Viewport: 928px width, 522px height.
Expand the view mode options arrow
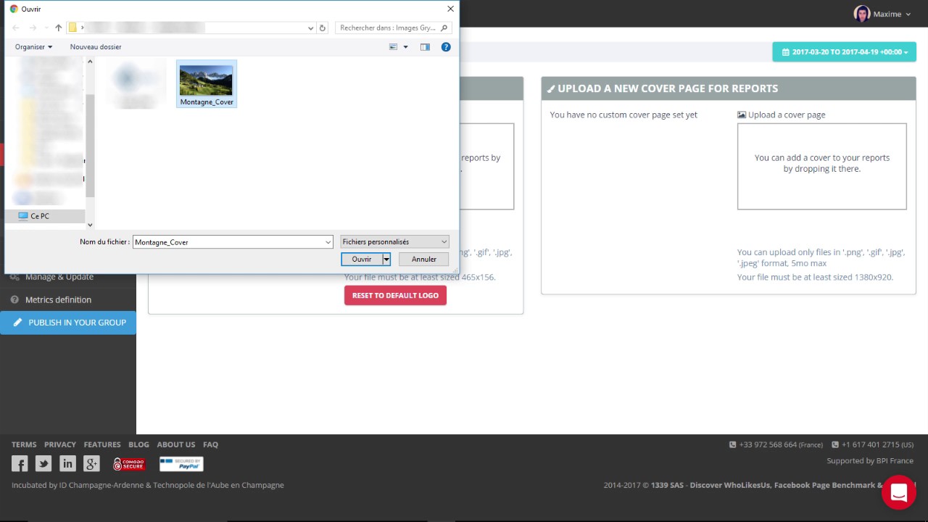(x=405, y=46)
